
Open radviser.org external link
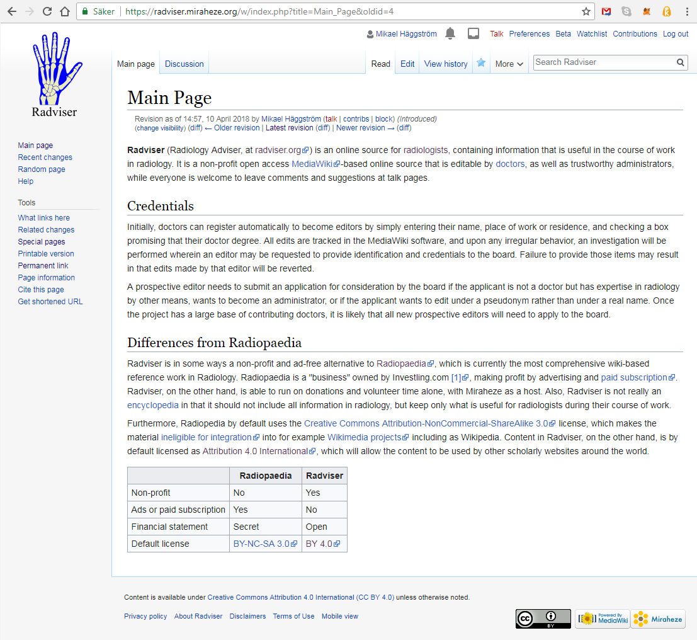tap(281, 151)
